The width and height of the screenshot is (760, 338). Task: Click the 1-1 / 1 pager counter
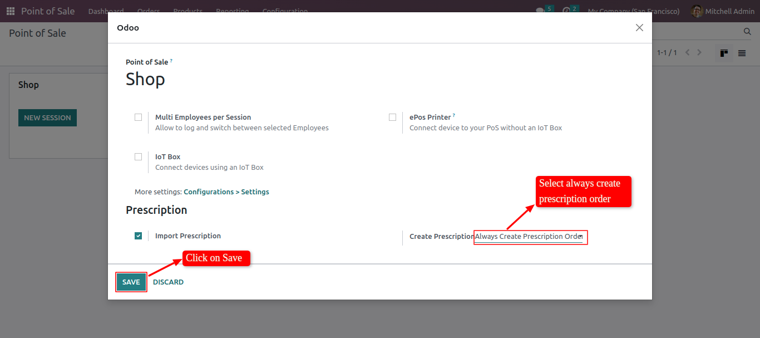667,53
